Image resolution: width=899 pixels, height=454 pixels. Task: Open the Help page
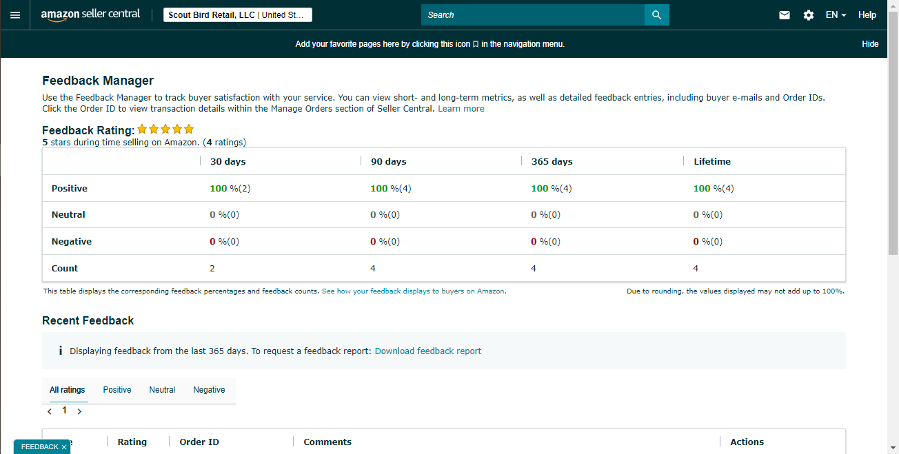tap(867, 14)
